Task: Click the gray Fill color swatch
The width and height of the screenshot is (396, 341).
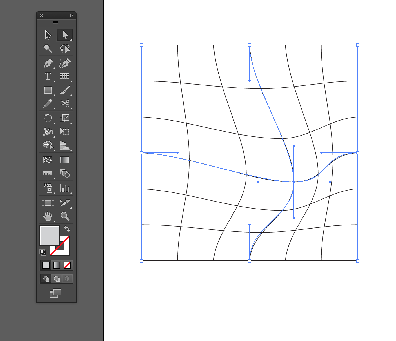Action: [x=50, y=236]
